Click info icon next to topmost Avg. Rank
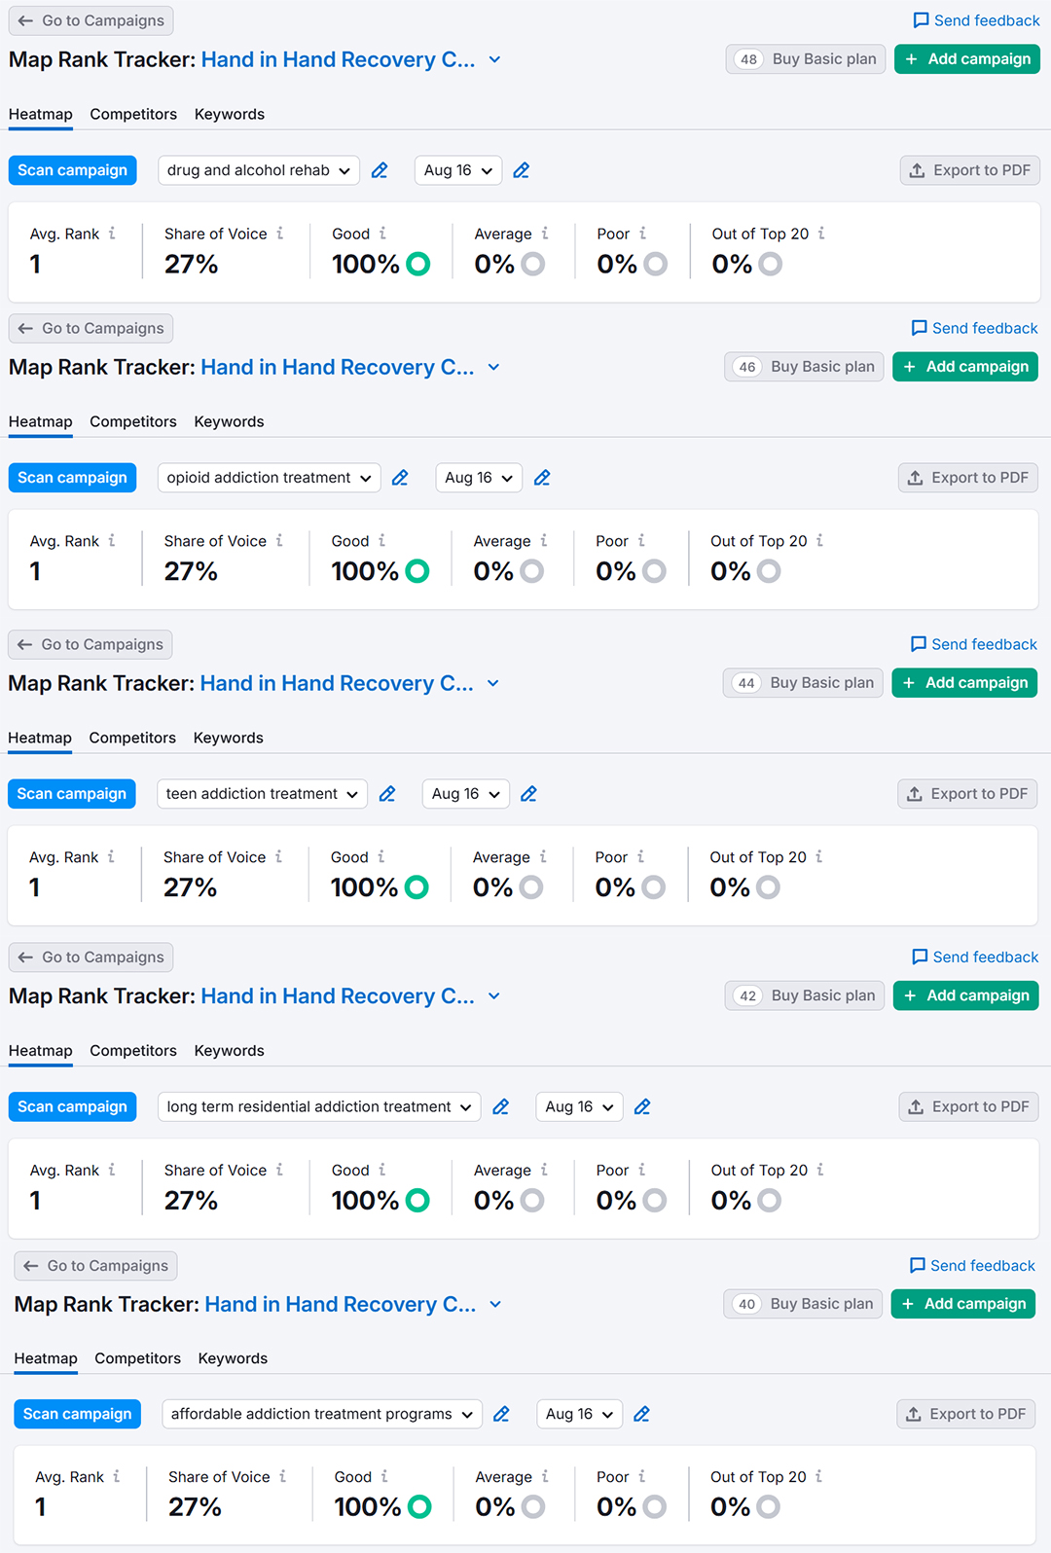 coord(112,234)
